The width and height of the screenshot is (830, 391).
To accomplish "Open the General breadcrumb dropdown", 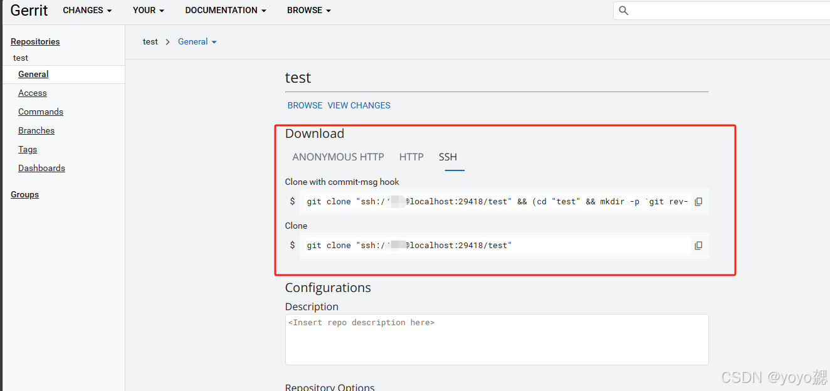I will [197, 42].
